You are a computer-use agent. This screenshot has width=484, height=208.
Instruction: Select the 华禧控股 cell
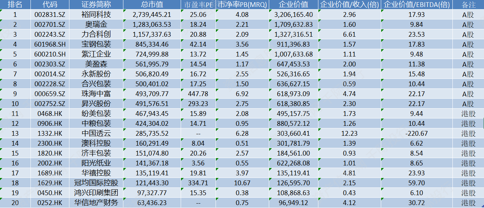[x=96, y=173]
